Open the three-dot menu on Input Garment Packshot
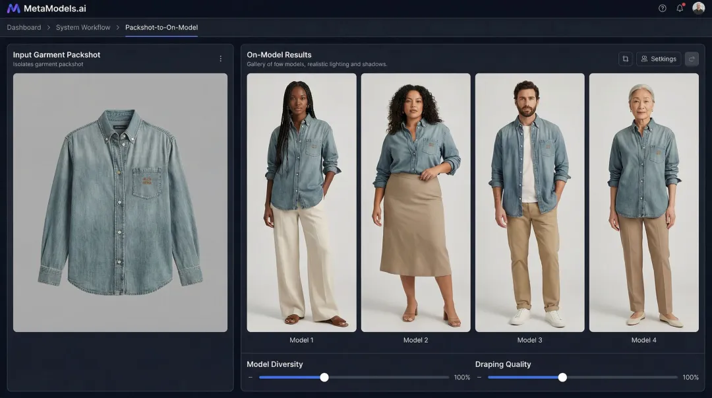Screen dimensions: 712x398 point(221,58)
